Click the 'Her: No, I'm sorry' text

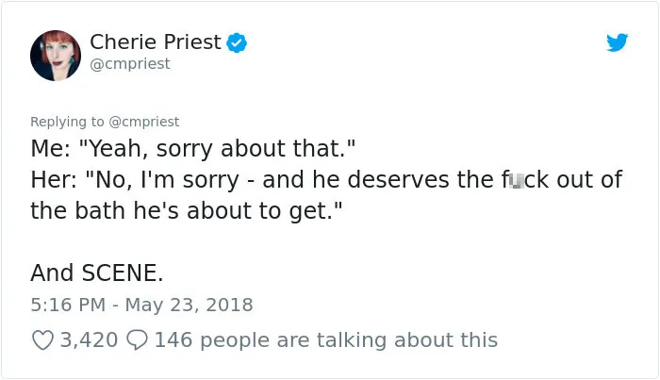pos(135,180)
